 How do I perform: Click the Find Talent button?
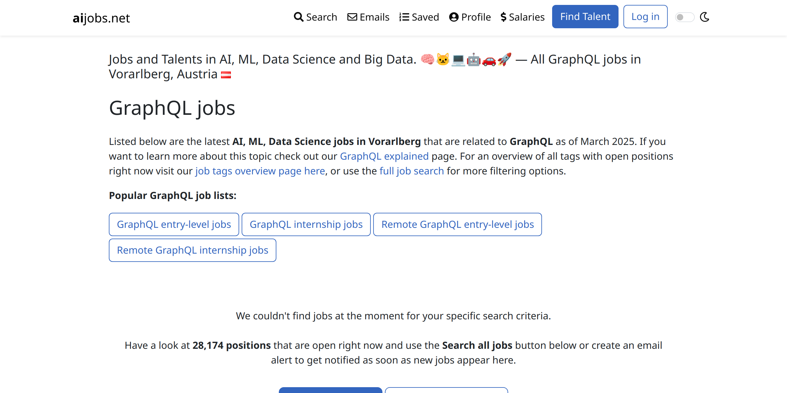click(585, 17)
